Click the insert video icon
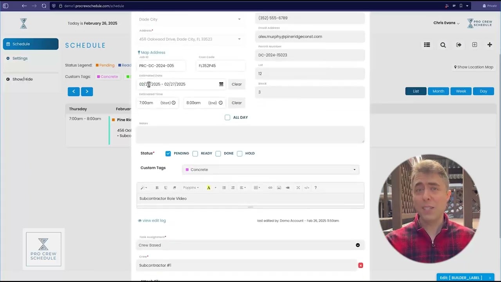Screen dimensions: 501x282 pyautogui.click(x=288, y=188)
